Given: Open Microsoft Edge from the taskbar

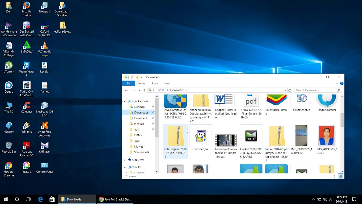Looking at the screenshot, I should click(40, 199).
